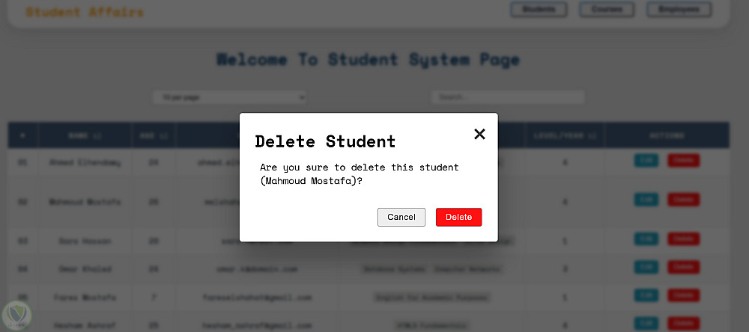Click the Student Affairs logo title
Image resolution: width=749 pixels, height=332 pixels.
pos(85,12)
